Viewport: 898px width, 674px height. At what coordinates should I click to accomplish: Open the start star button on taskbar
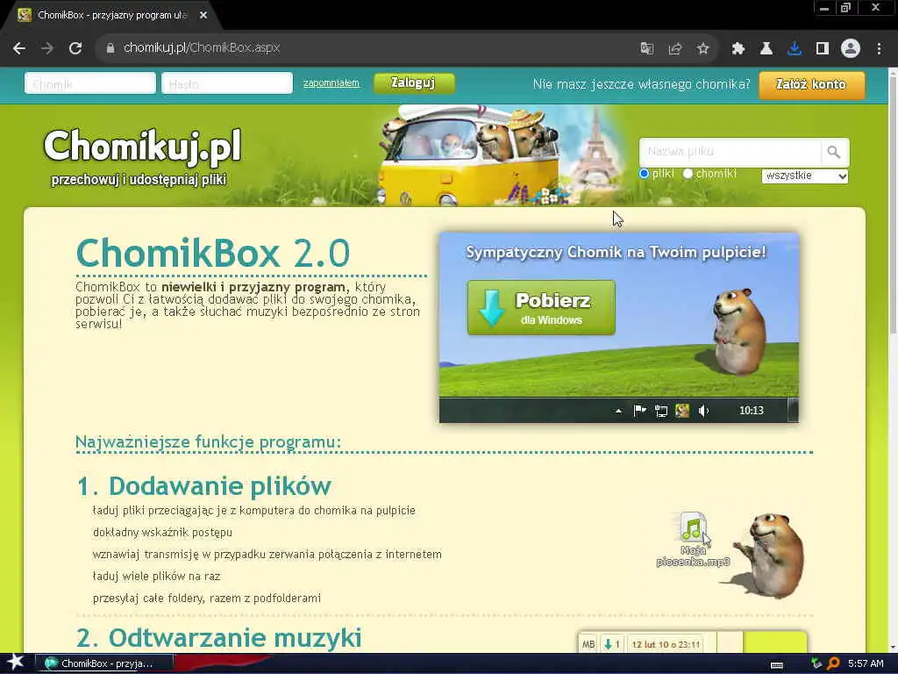click(15, 663)
